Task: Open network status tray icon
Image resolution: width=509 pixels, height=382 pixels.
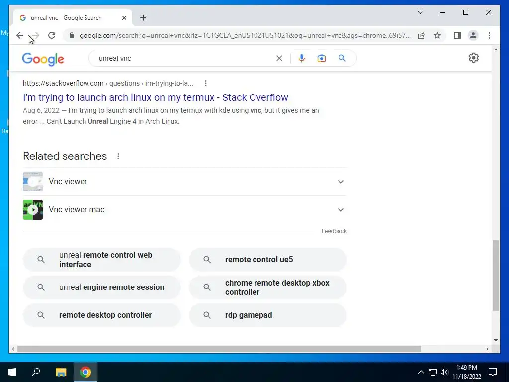Action: 433,372
